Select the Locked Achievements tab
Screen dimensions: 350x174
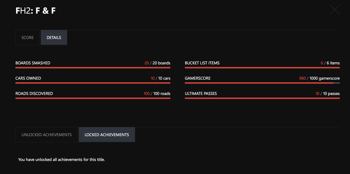(107, 135)
